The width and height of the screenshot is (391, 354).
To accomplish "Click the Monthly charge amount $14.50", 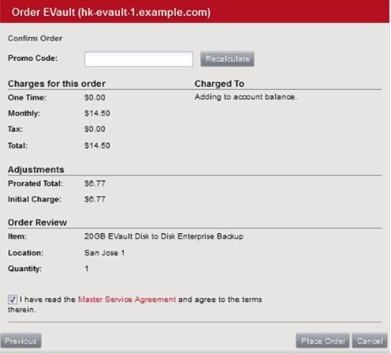I will pyautogui.click(x=97, y=113).
